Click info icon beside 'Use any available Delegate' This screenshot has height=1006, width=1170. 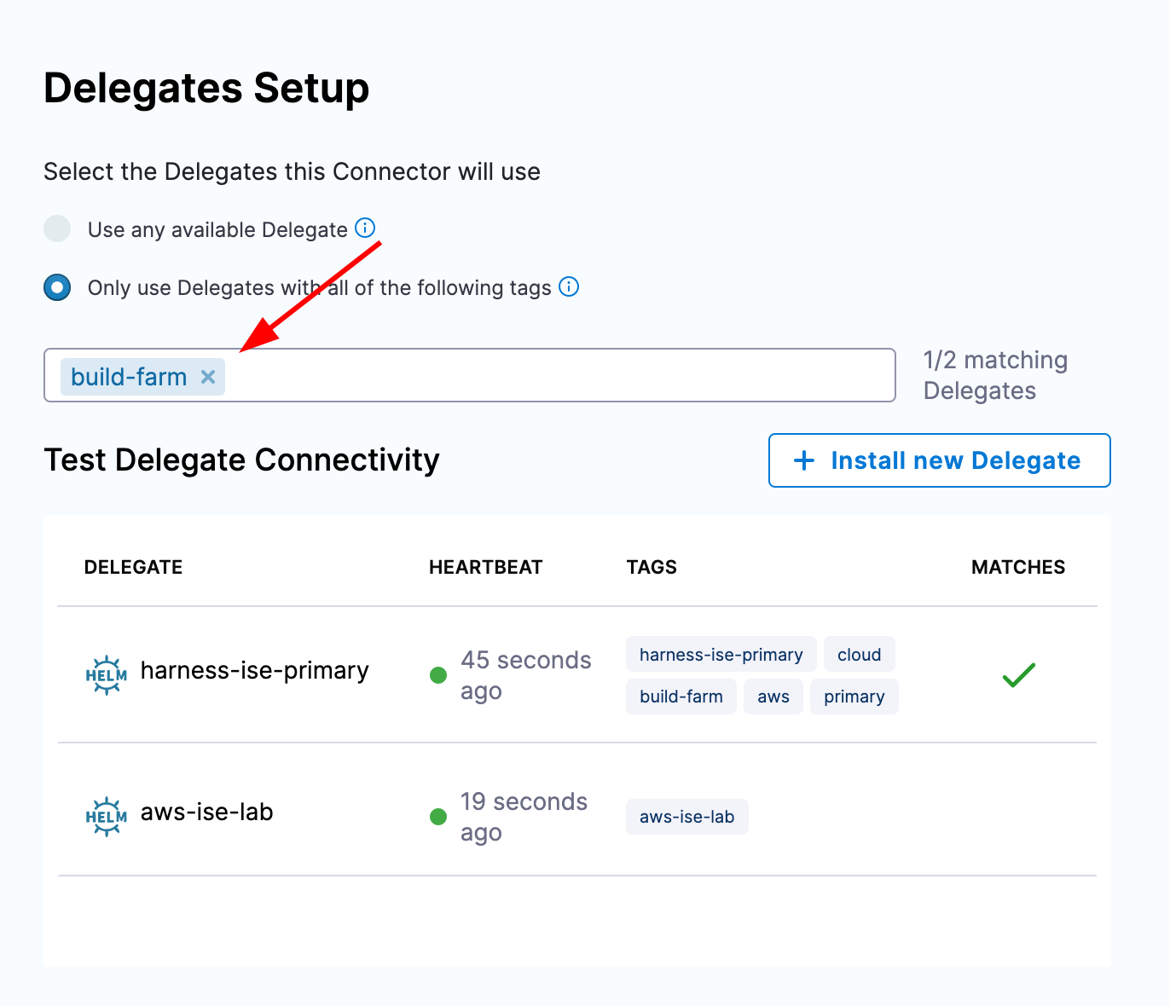[365, 228]
